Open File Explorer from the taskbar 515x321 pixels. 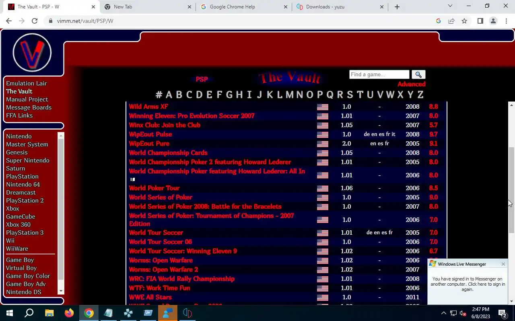click(49, 313)
